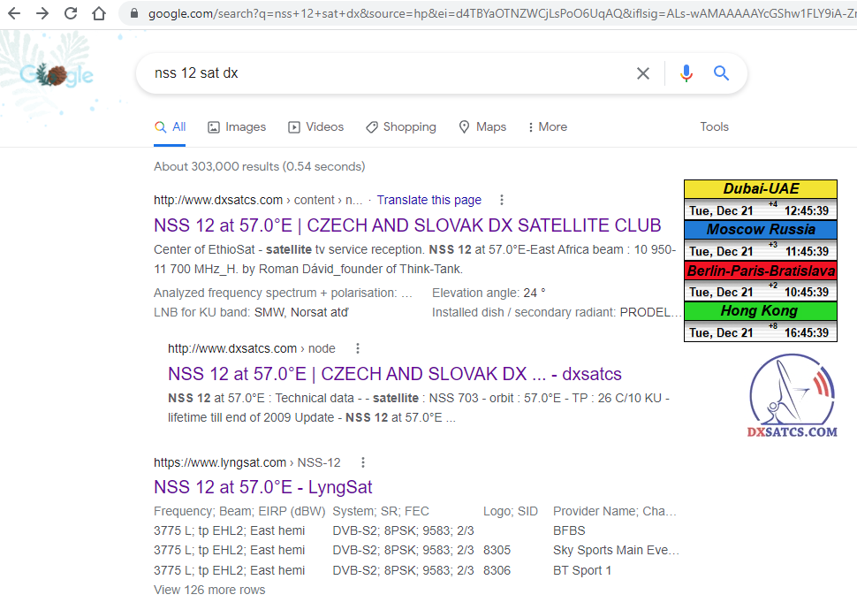Click the Moscow Russia clock header
Image resolution: width=857 pixels, height=610 pixels.
tap(761, 229)
